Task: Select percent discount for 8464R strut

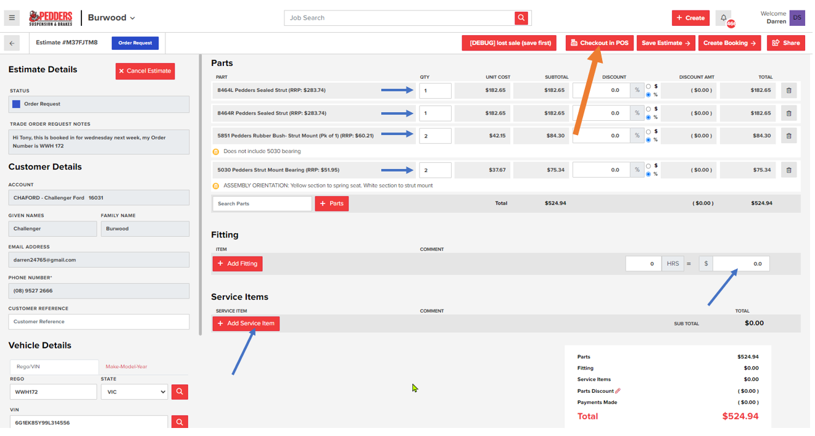Action: click(648, 117)
